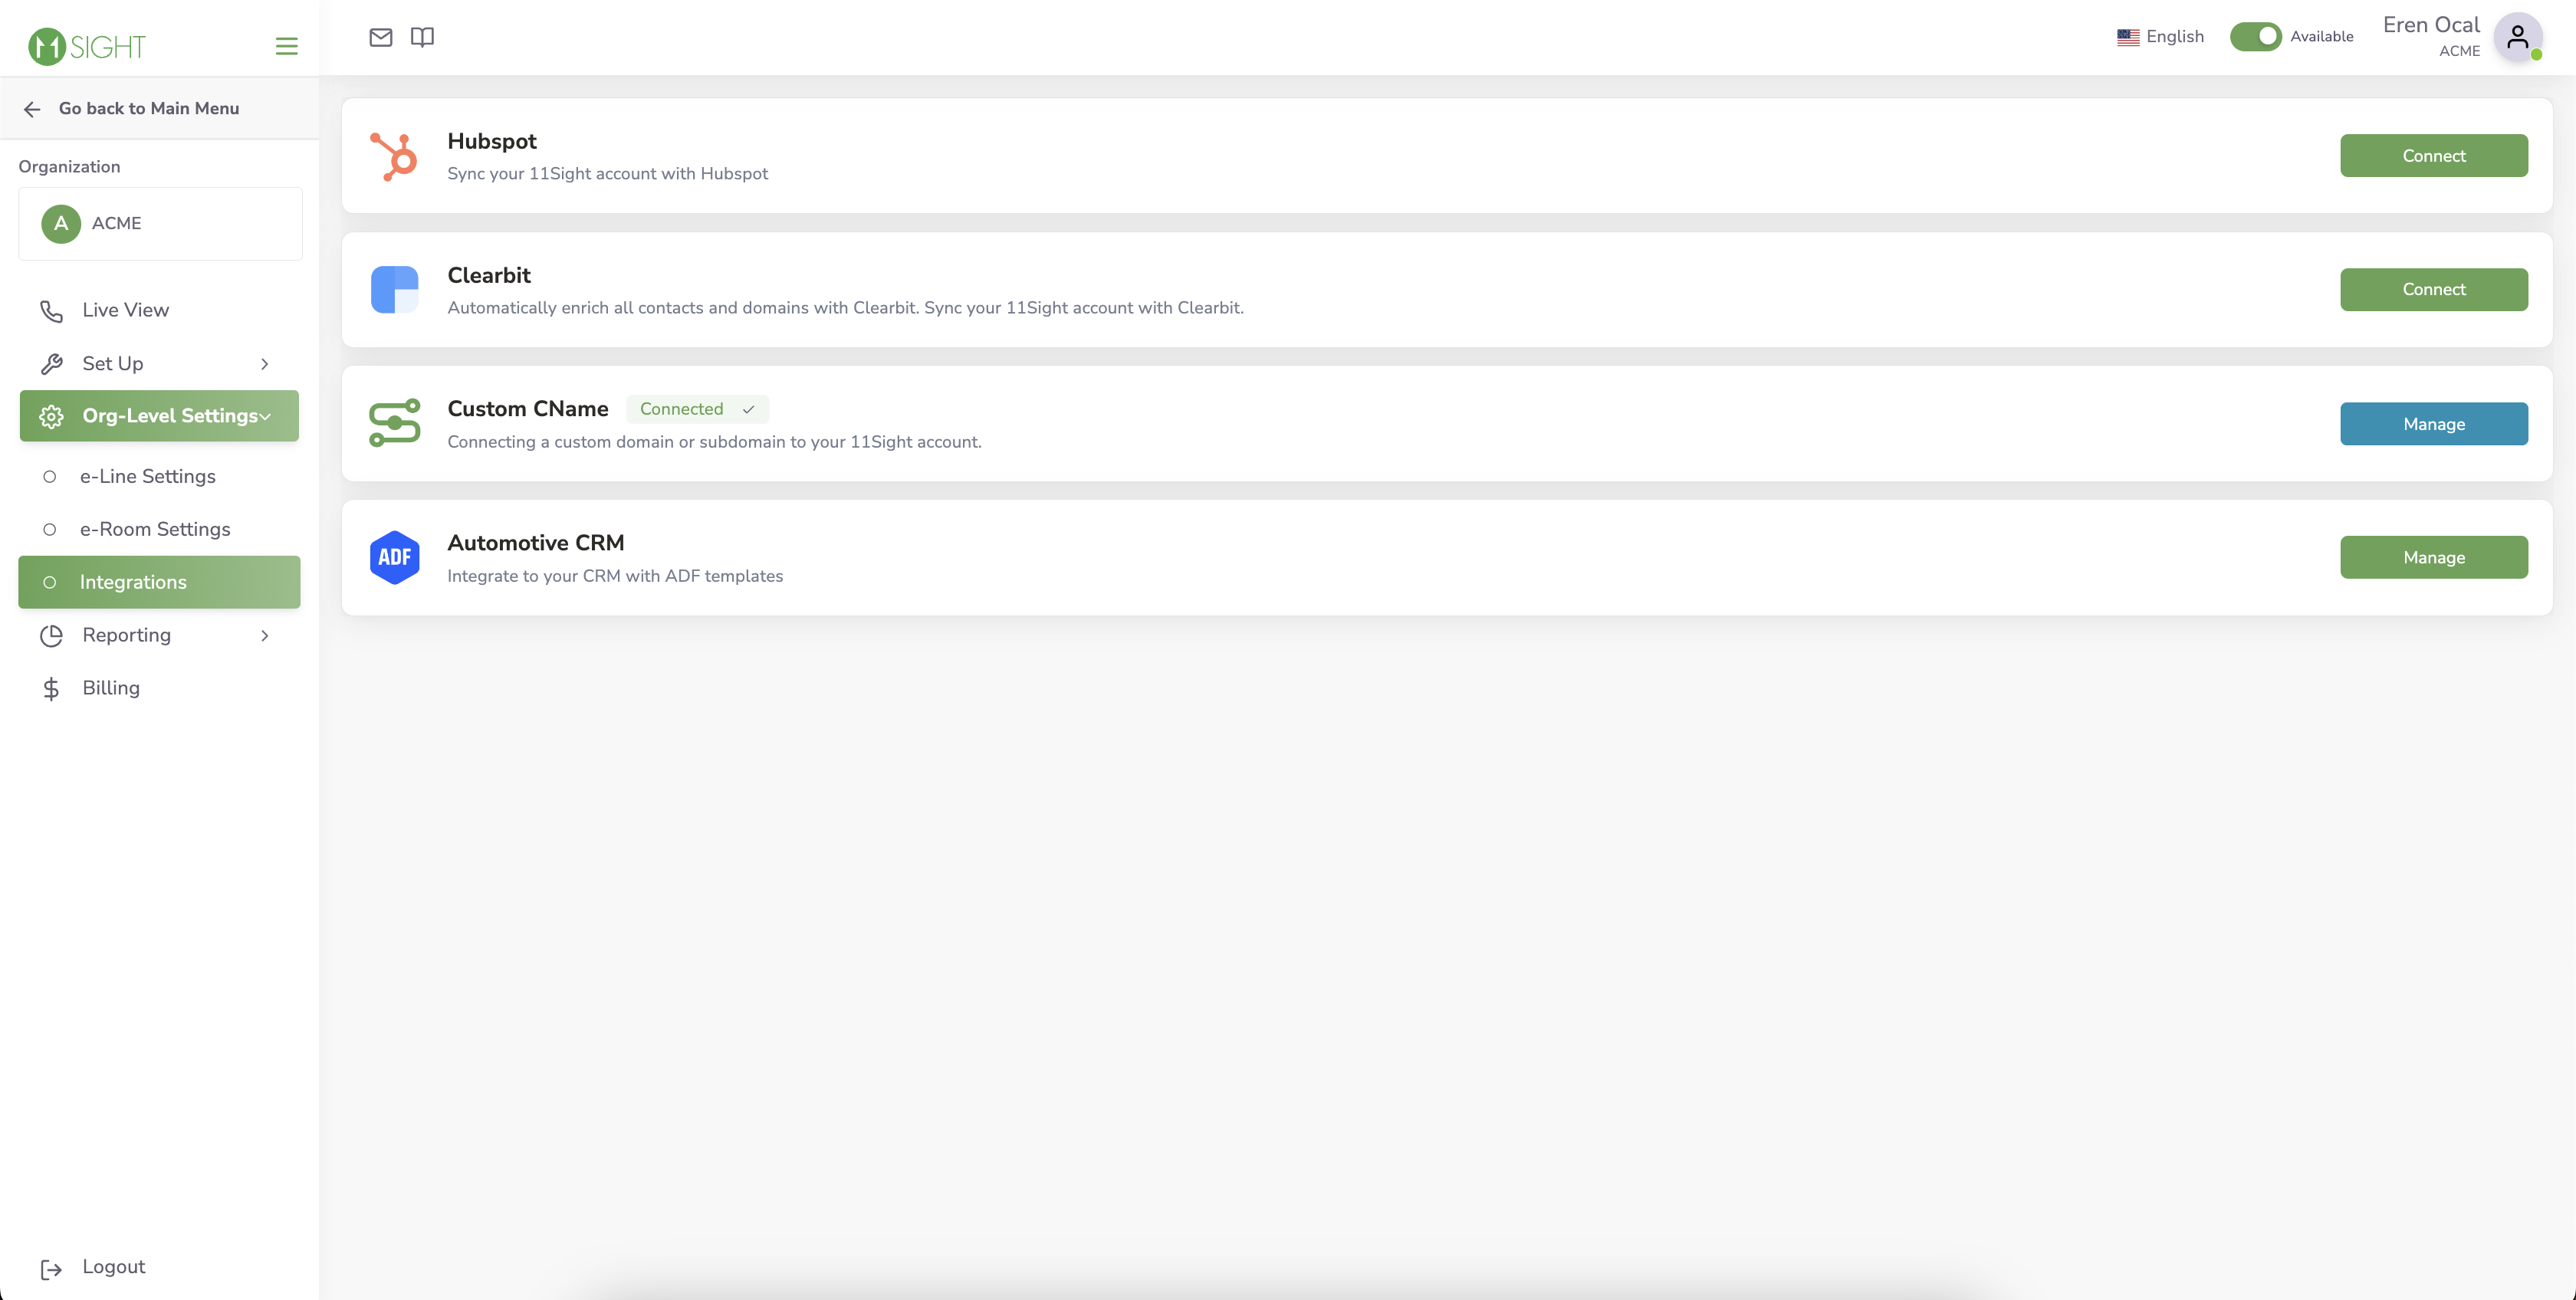Connect Clearbit to 11Sight account

(2433, 288)
